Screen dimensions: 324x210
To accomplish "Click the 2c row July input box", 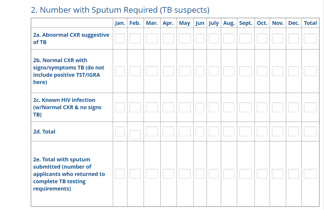I will point(214,107).
